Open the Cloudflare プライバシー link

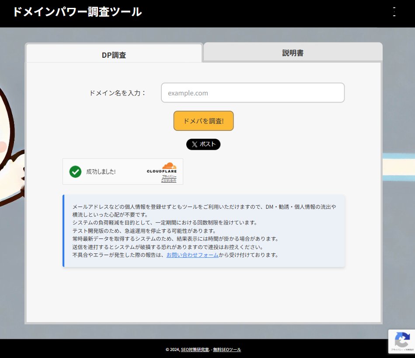pyautogui.click(x=169, y=176)
